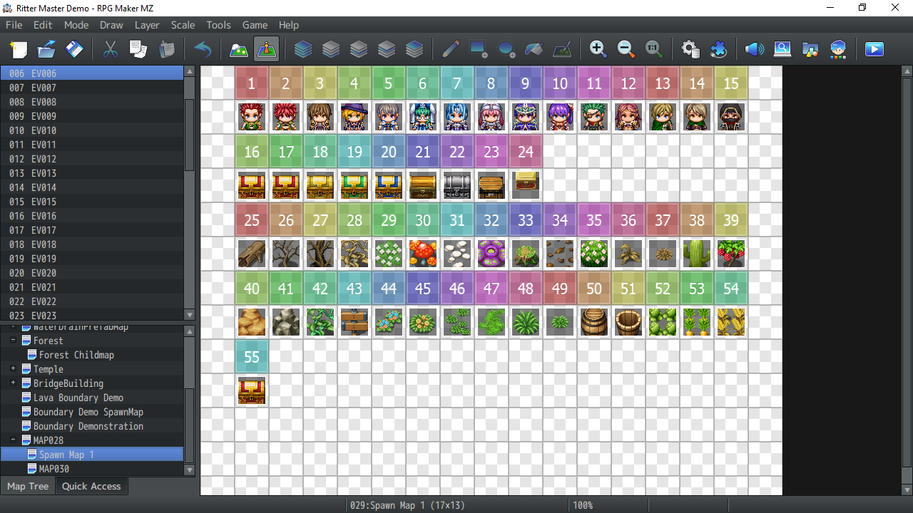This screenshot has width=913, height=513.
Task: Create a new project from the toolbar
Action: 19,49
